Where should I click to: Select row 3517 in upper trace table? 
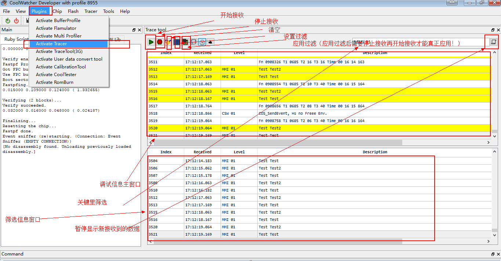tap(319, 106)
